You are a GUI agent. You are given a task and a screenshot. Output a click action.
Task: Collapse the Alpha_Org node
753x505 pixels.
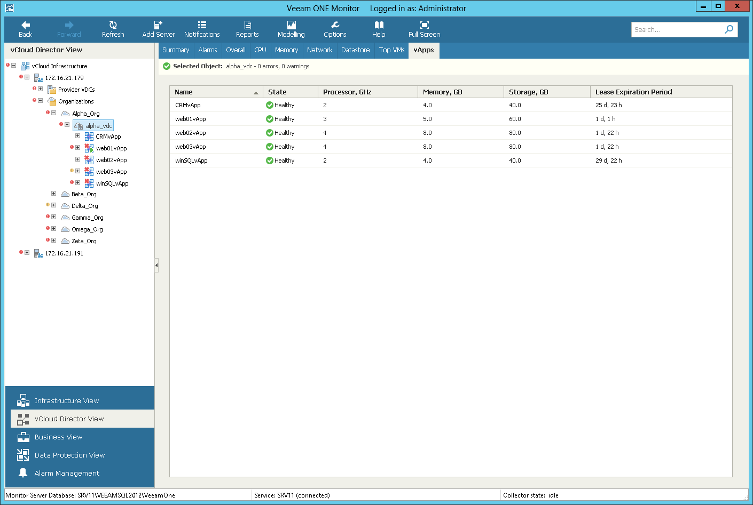(53, 113)
